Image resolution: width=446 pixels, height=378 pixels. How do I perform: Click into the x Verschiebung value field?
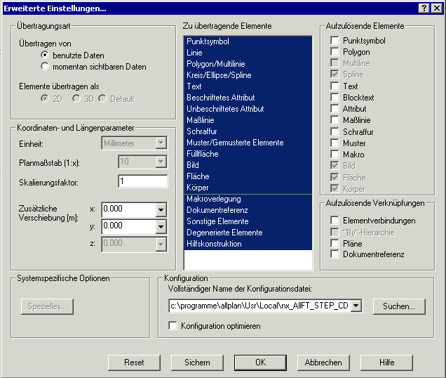click(129, 210)
